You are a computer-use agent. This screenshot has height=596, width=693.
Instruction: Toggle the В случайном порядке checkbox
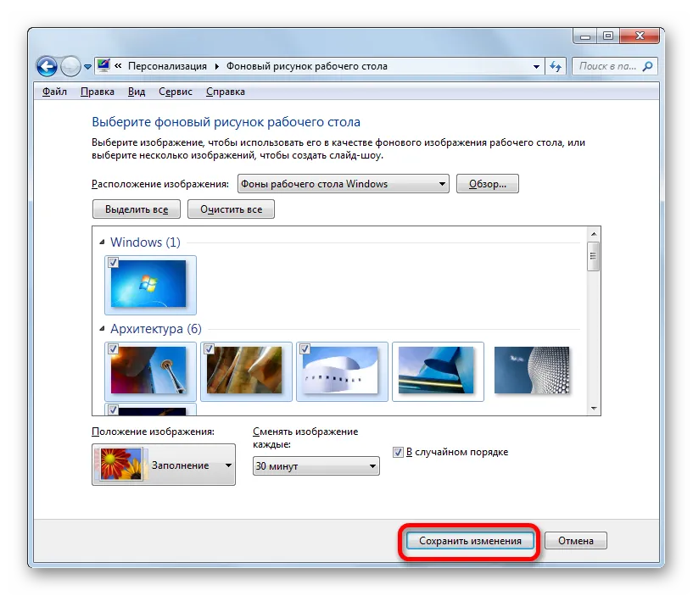point(398,452)
